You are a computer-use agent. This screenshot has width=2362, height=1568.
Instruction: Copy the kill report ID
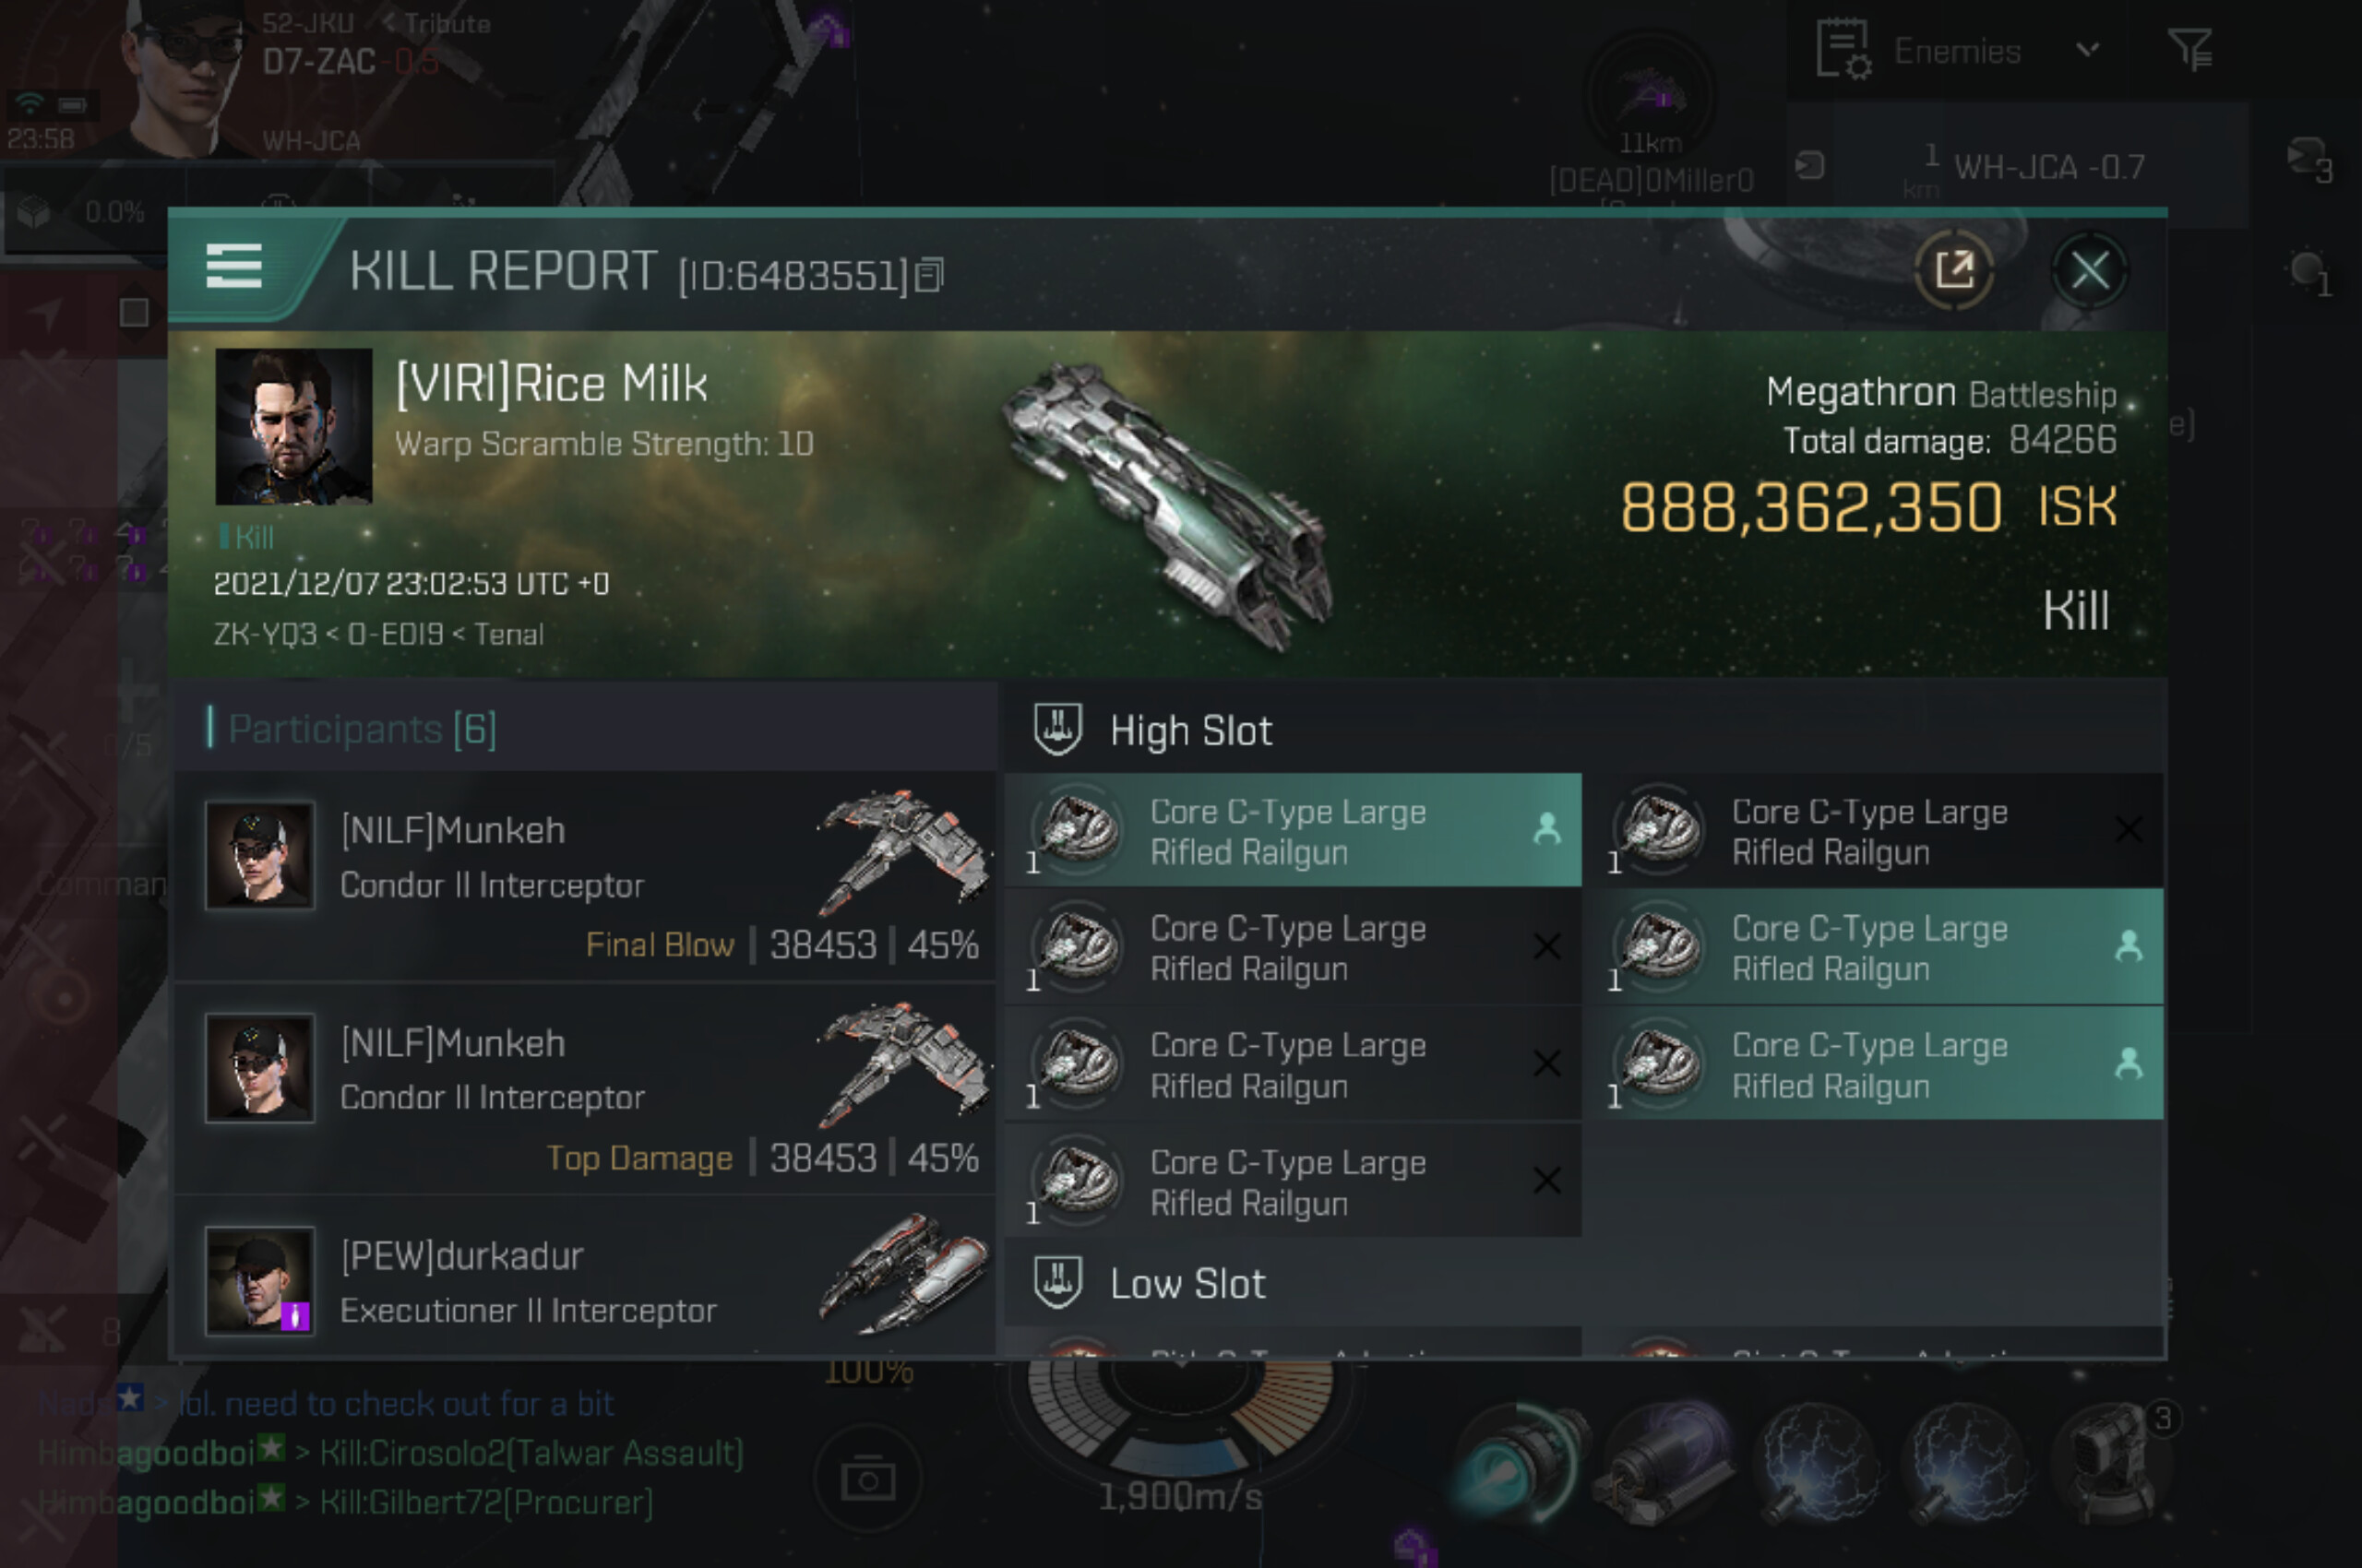click(x=929, y=275)
